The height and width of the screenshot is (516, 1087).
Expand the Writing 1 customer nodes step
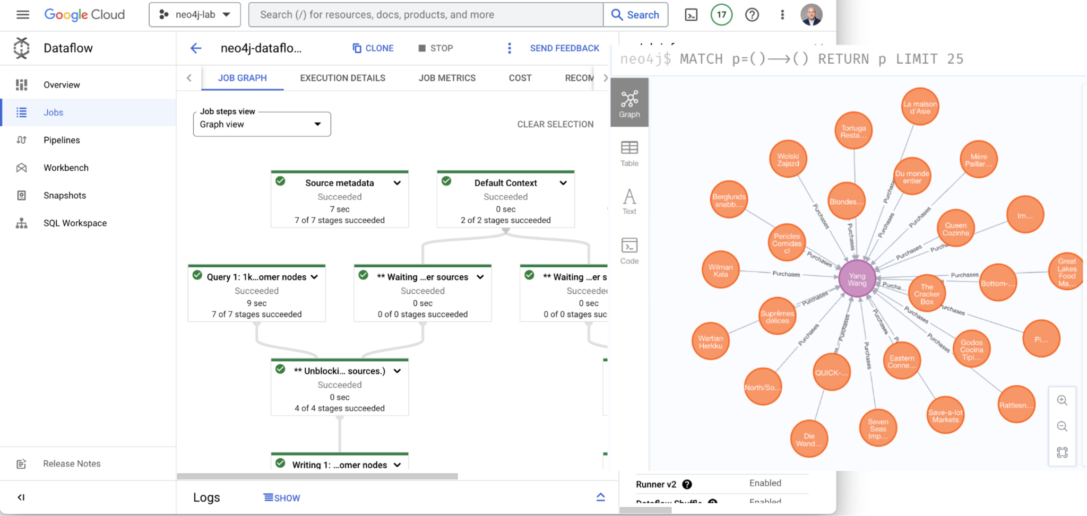(x=397, y=465)
